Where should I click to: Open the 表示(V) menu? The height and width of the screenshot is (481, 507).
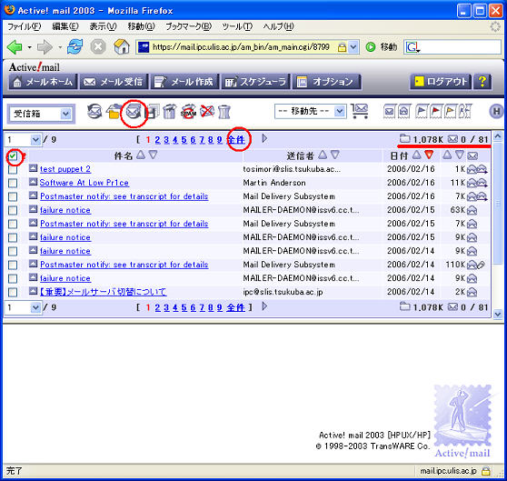[103, 26]
